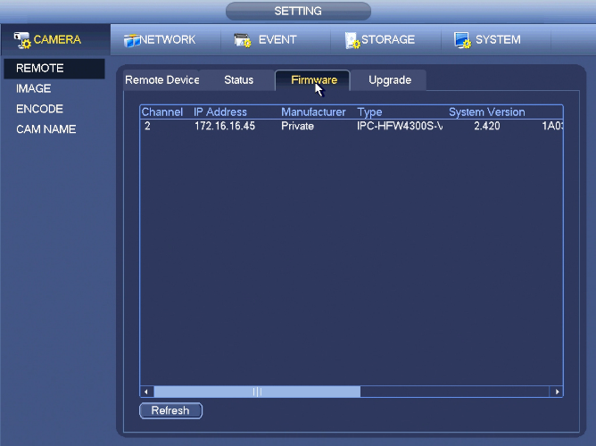Click the SYSTEM monitor icon
The image size is (596, 446).
coord(462,40)
